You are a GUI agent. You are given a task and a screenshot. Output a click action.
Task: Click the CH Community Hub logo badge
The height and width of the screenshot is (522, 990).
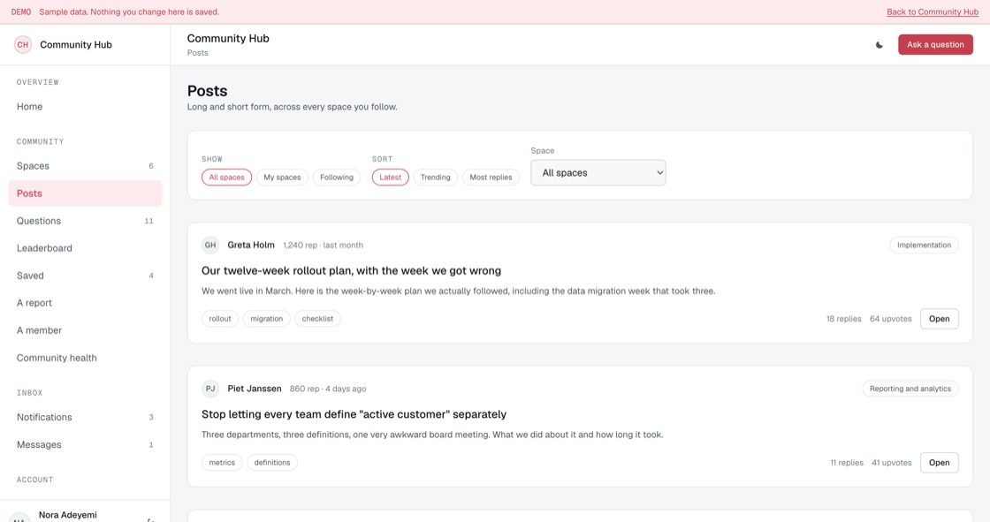point(23,45)
